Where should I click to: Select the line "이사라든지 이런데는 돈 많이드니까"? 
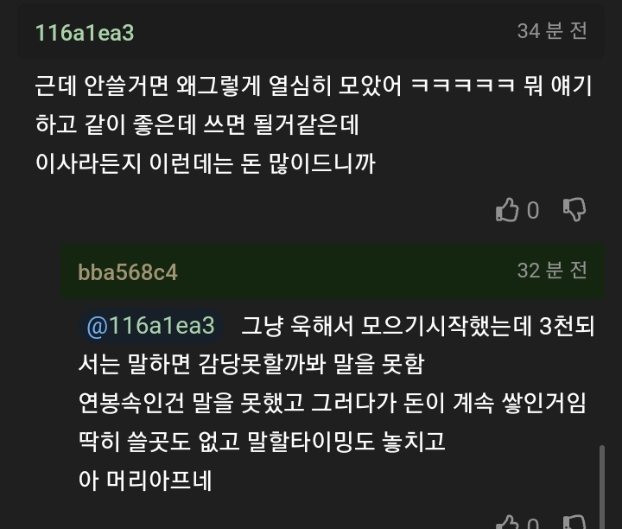(x=205, y=163)
